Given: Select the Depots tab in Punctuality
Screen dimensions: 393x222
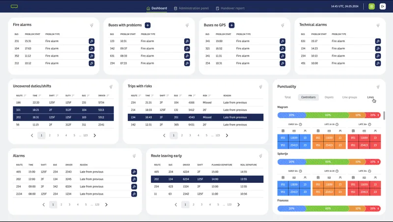Looking at the screenshot, I should click(329, 98).
